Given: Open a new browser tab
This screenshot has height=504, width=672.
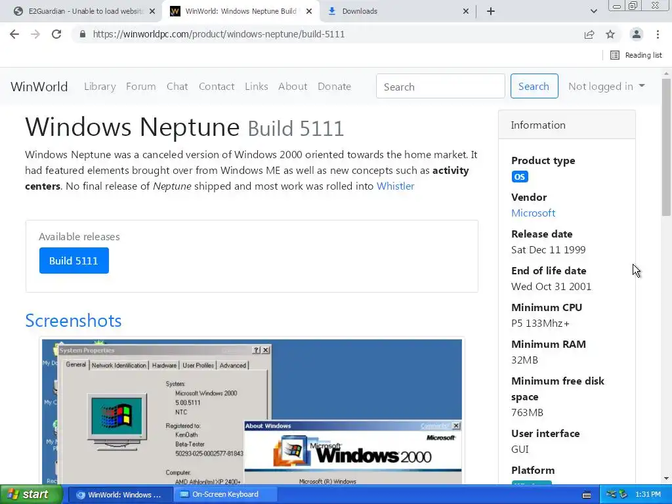Looking at the screenshot, I should [491, 11].
